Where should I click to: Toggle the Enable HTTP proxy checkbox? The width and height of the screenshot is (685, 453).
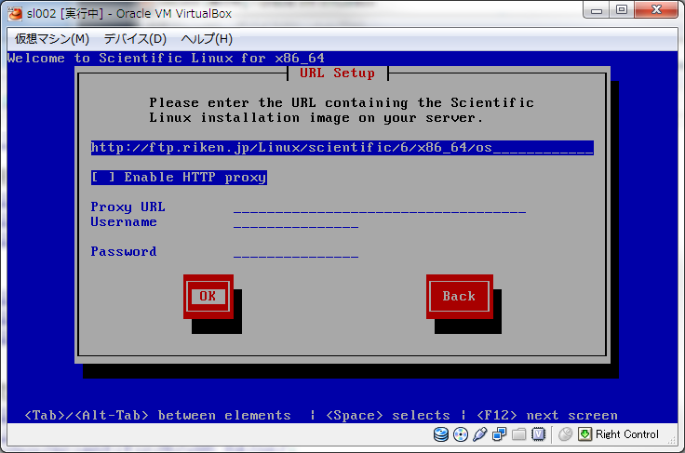click(179, 177)
